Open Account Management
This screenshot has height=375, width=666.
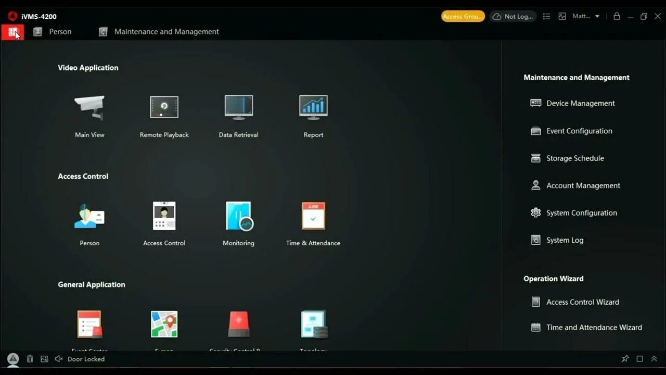tap(575, 185)
